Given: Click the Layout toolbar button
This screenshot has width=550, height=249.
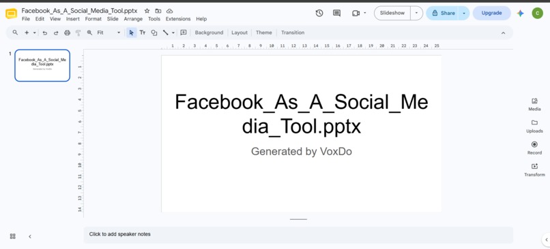Looking at the screenshot, I should click(x=240, y=33).
